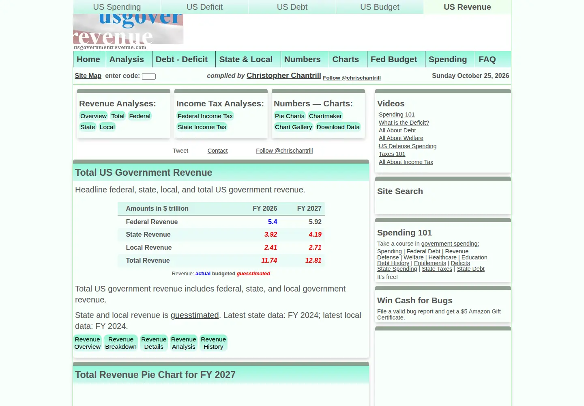Click the FY 2026 State Revenue value 3.92
The height and width of the screenshot is (406, 584).
[x=271, y=234]
